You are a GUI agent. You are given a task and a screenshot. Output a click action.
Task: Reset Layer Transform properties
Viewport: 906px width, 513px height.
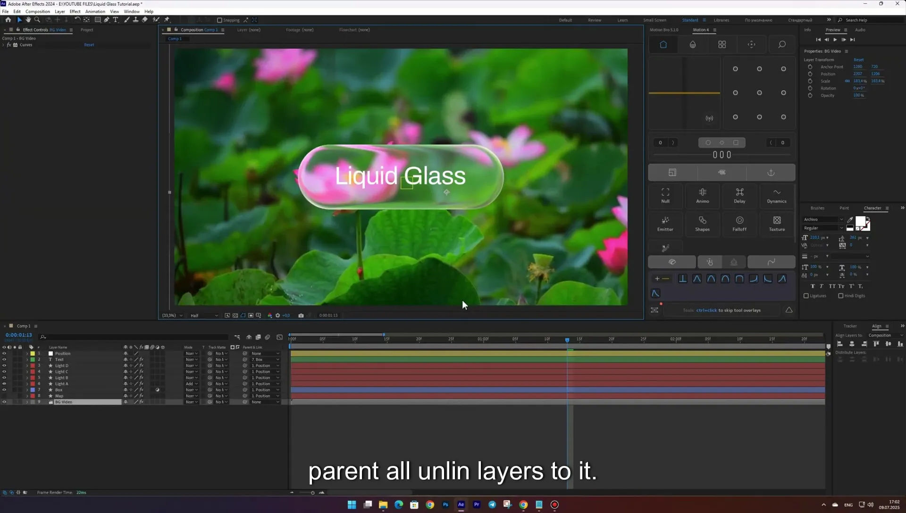click(858, 60)
